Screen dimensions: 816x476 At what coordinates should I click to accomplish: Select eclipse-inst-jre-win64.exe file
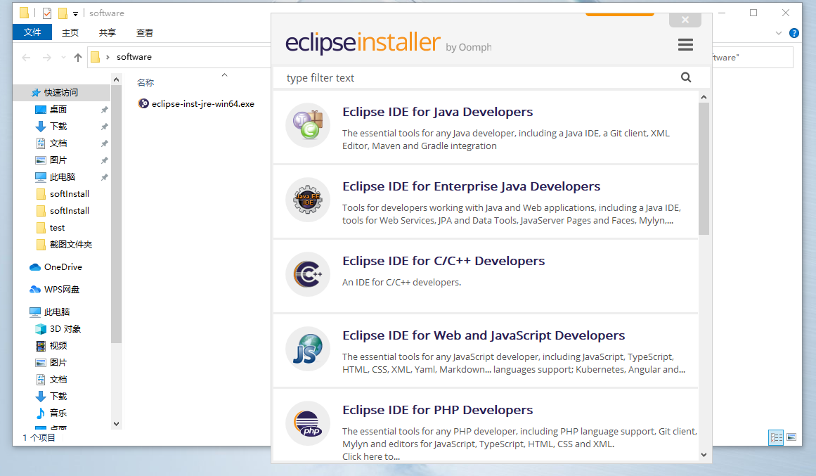click(196, 103)
